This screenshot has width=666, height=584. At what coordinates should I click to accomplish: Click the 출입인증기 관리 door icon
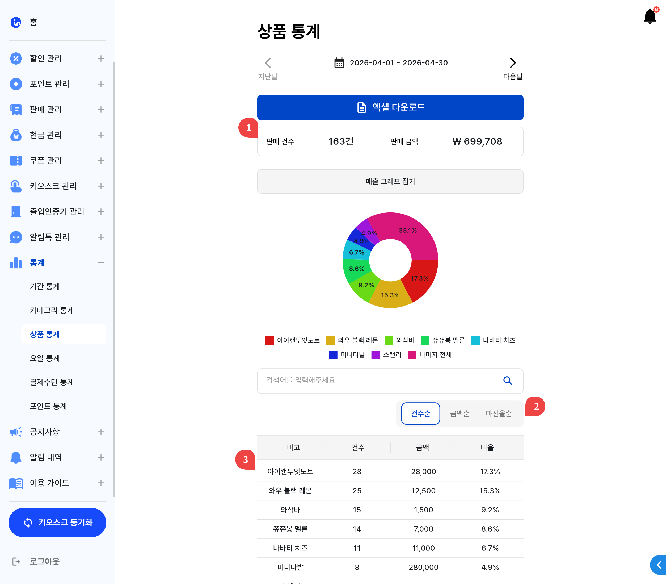click(x=16, y=211)
